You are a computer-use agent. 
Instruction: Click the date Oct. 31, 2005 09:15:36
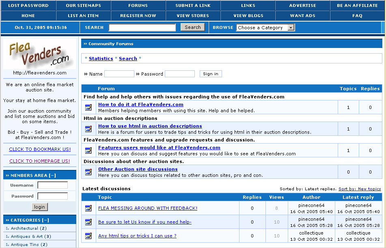(x=41, y=27)
